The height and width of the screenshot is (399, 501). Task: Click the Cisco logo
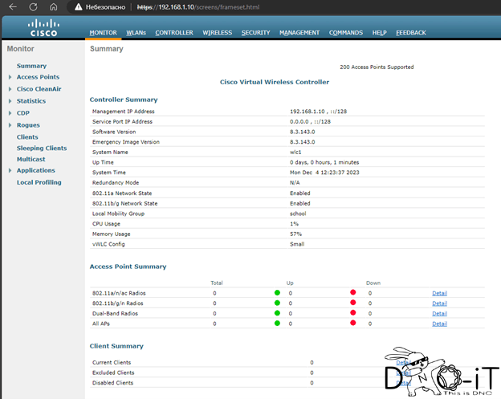click(44, 28)
